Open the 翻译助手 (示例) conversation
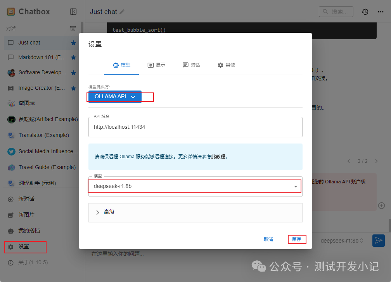391x282 pixels. [x=42, y=183]
